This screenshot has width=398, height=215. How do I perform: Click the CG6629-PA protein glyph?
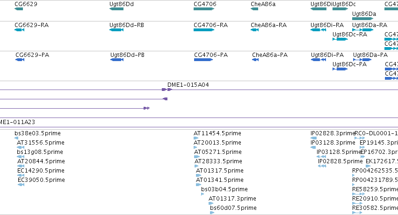tap(20, 60)
